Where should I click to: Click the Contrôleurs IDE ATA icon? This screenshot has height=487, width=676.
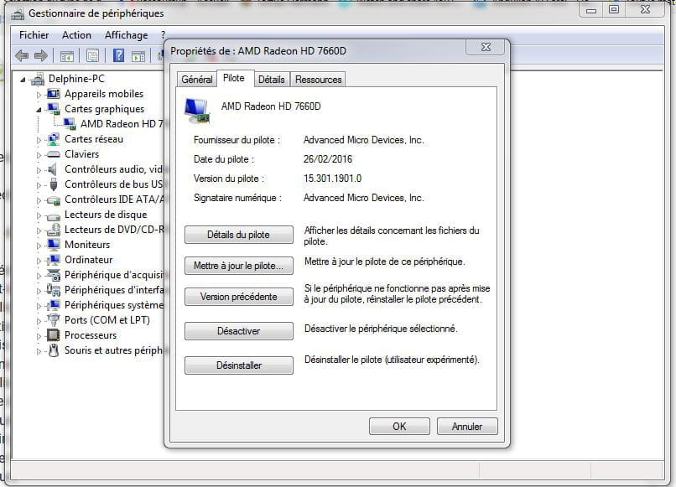point(54,200)
